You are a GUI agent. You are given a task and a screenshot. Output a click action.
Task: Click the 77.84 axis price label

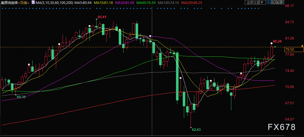click(x=290, y=55)
